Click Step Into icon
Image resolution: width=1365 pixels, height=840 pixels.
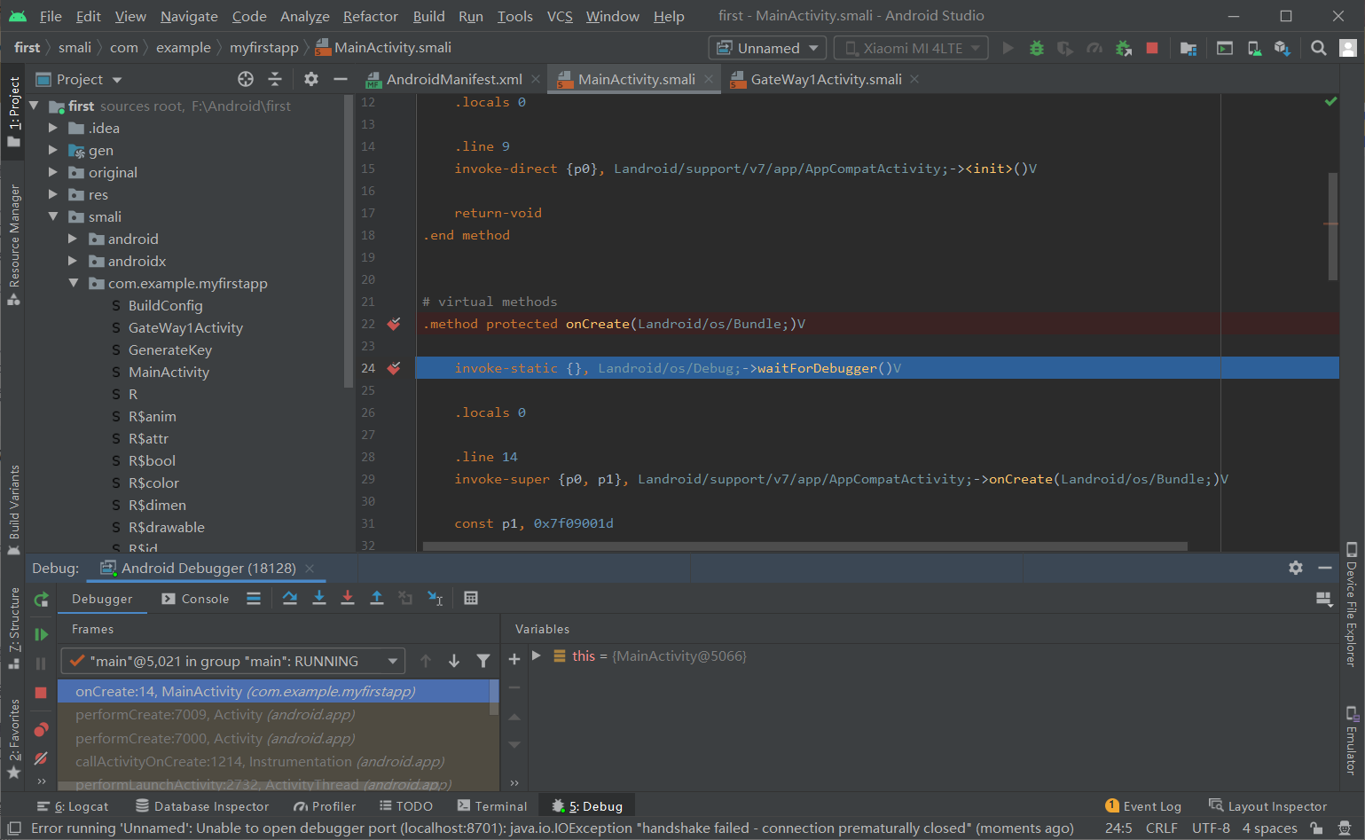[x=319, y=599]
